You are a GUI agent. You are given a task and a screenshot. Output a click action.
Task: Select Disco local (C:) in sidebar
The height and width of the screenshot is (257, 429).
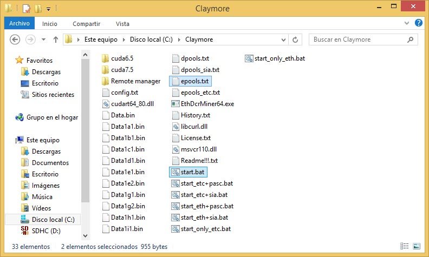(x=43, y=220)
